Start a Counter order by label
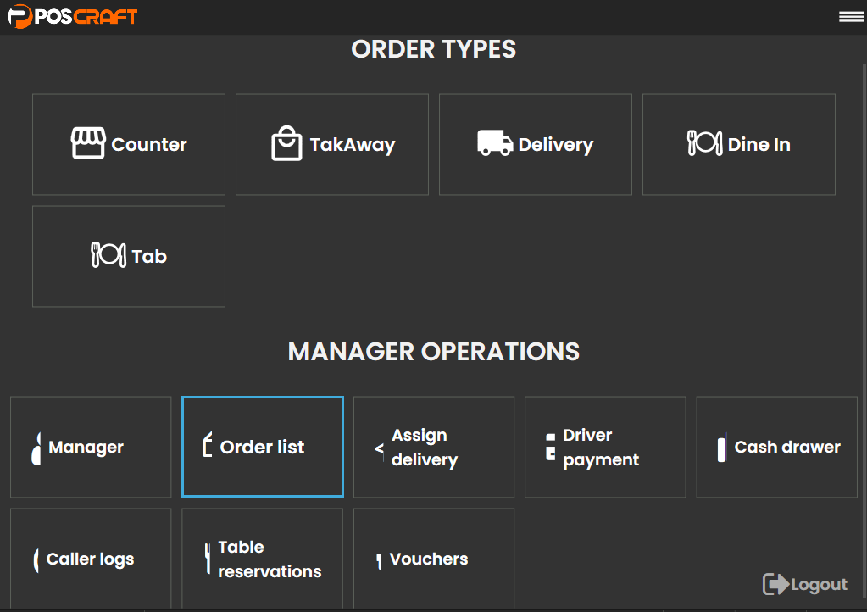The image size is (867, 612). pos(149,145)
